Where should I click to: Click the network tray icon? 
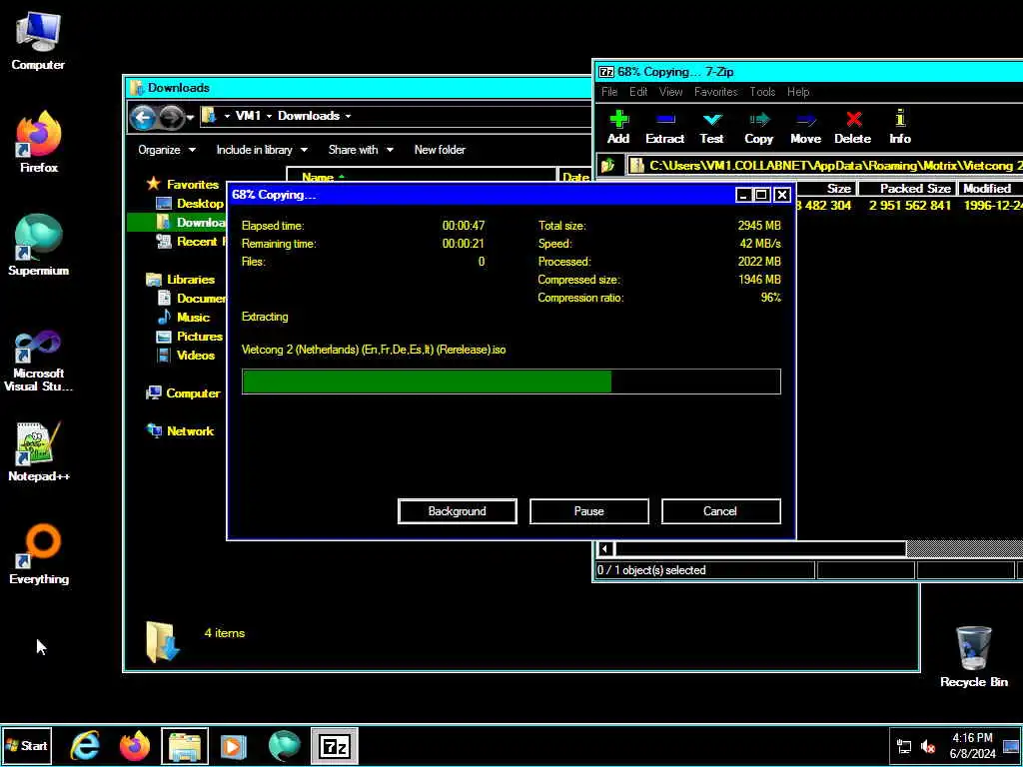pyautogui.click(x=904, y=747)
